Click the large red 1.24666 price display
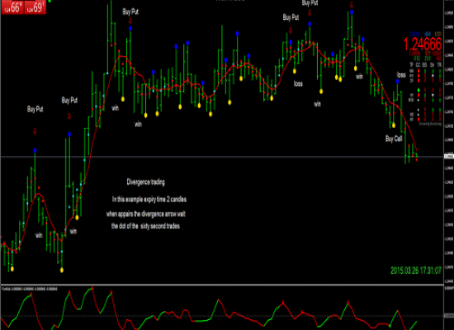The width and height of the screenshot is (454, 330). (423, 45)
